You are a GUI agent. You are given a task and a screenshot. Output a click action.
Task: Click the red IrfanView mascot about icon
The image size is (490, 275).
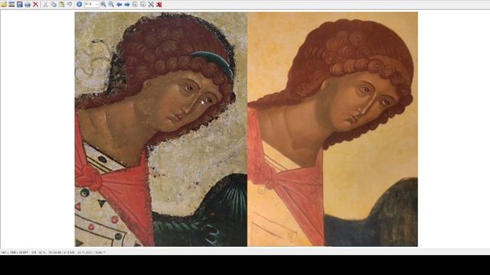pyautogui.click(x=159, y=5)
